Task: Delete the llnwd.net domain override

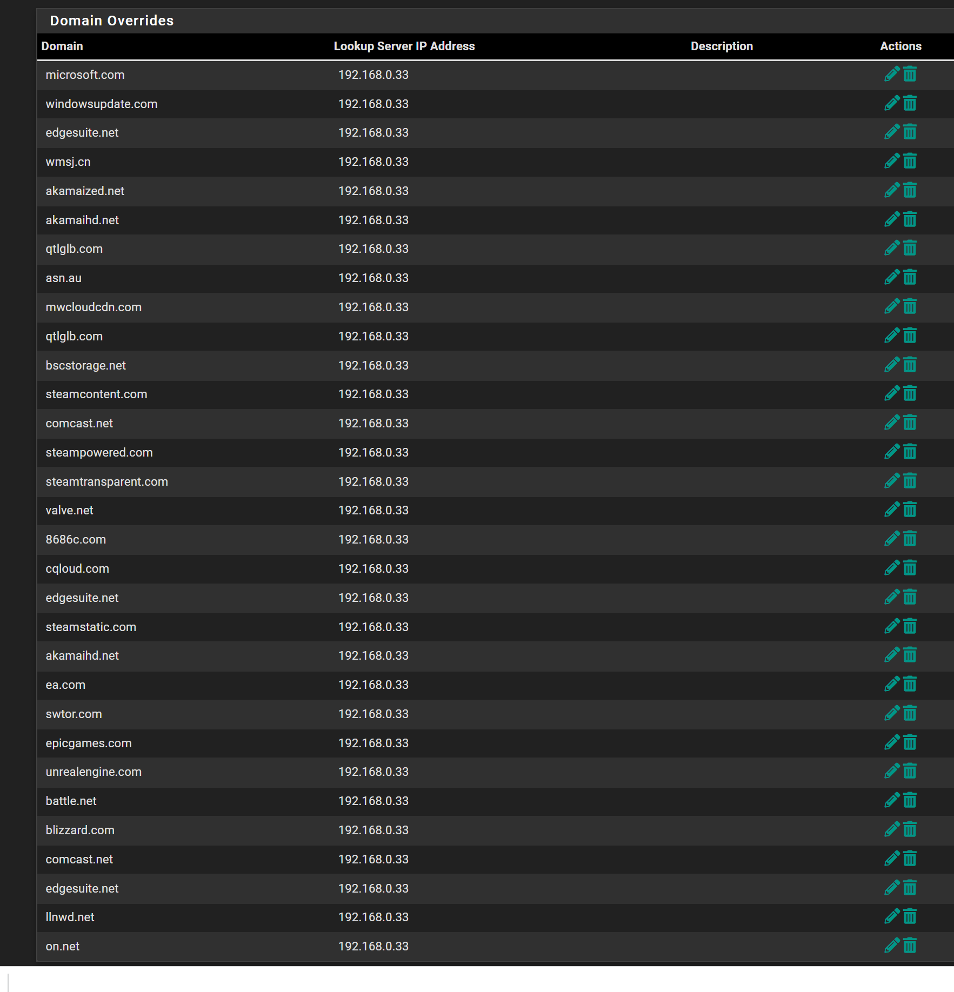Action: tap(910, 916)
